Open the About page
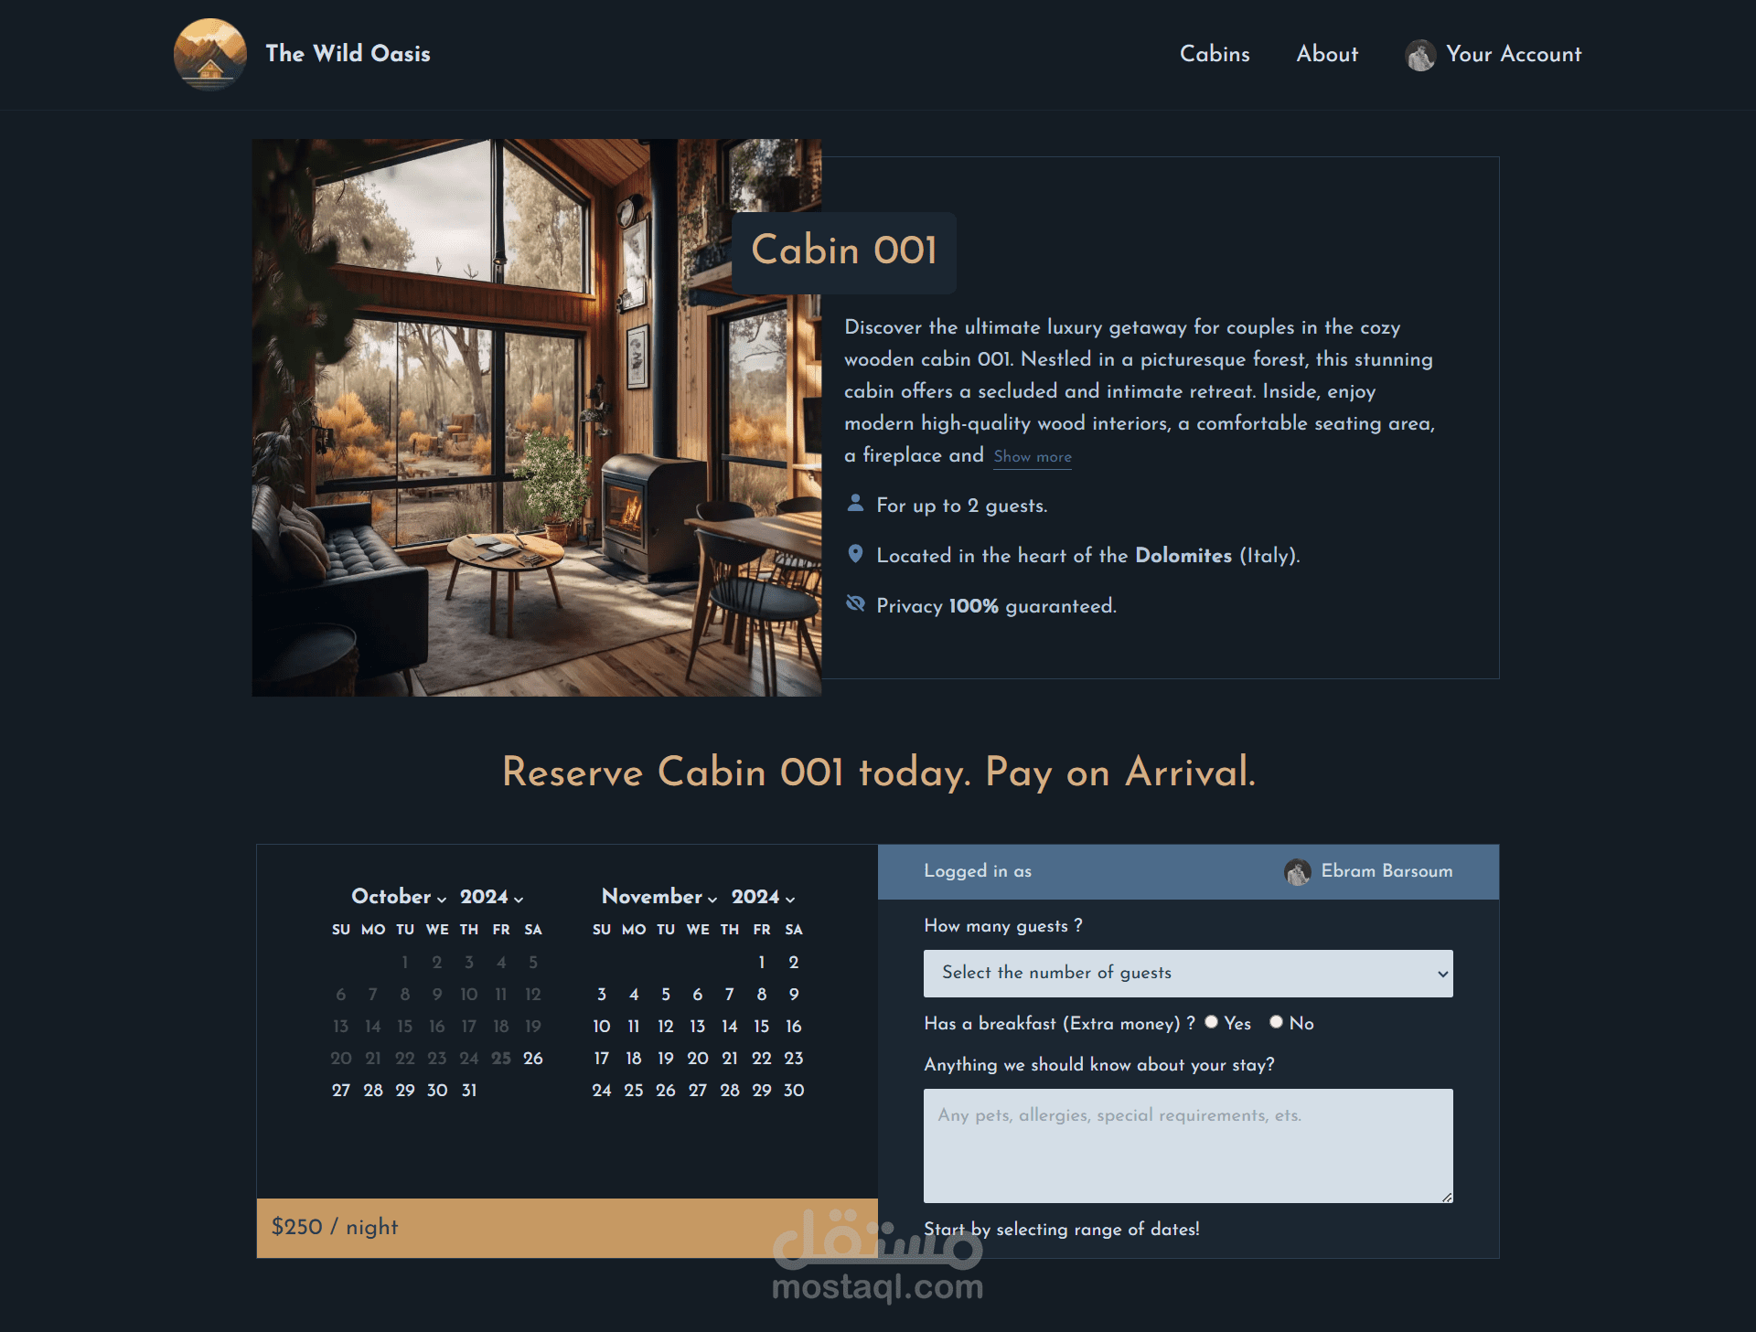 pyautogui.click(x=1327, y=54)
